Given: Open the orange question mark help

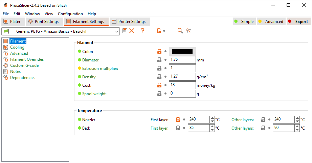Looking at the screenshot, I should (142, 31).
